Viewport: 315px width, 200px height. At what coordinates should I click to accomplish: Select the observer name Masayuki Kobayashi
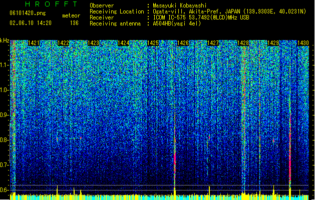[x=180, y=5]
